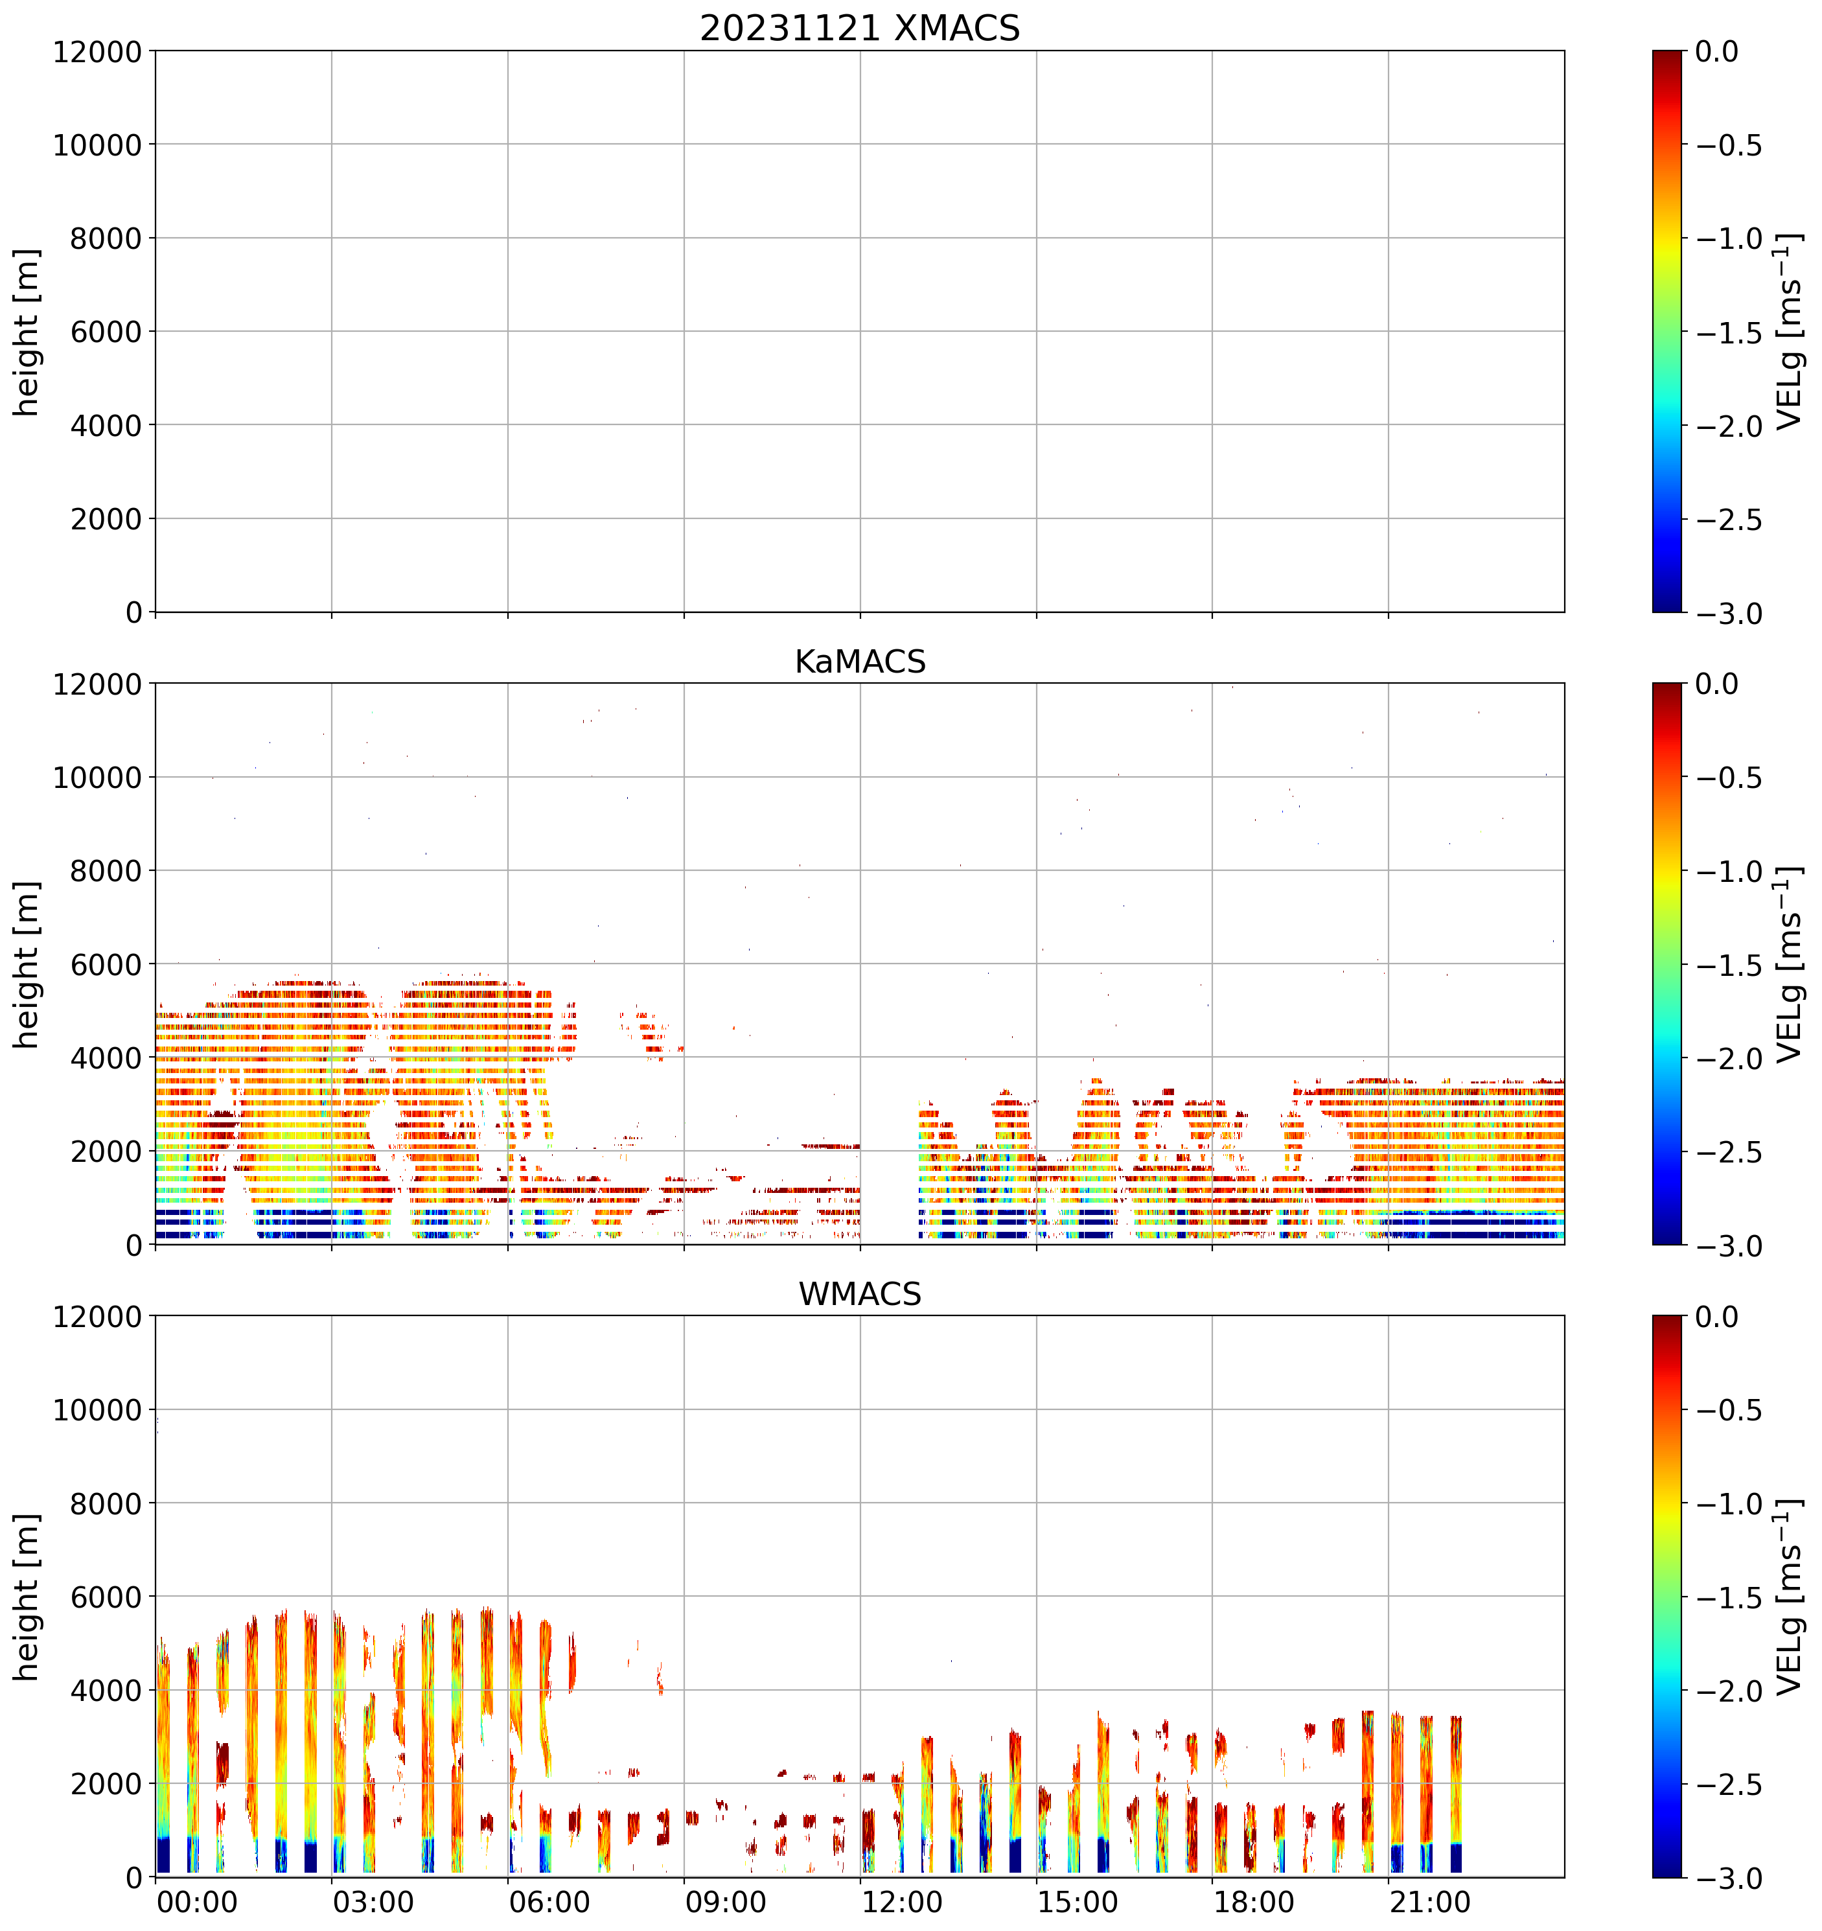Click the 03:00 time axis label
The width and height of the screenshot is (1822, 1931).
pos(373,1902)
